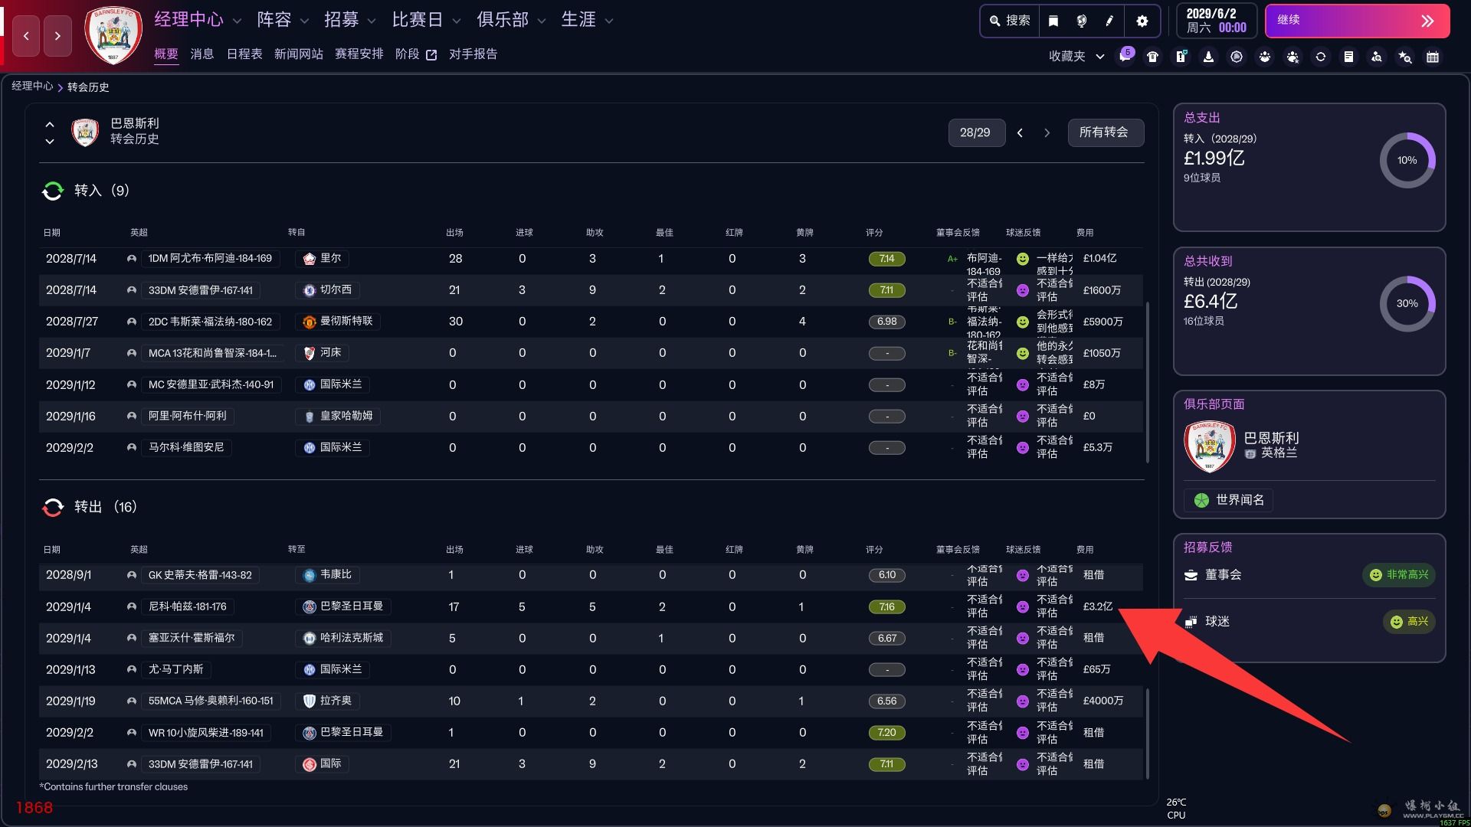Open the search function

(1009, 21)
